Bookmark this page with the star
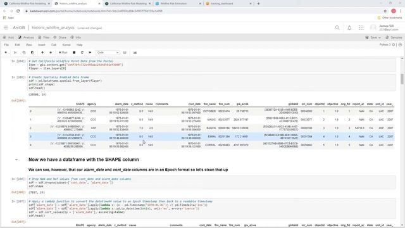This screenshot has width=405, height=228. [385, 11]
